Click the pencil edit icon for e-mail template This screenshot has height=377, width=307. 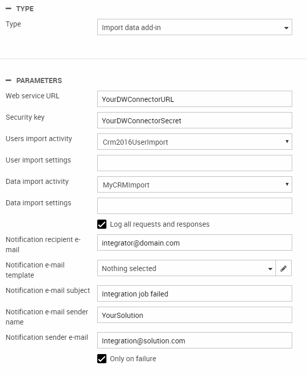pos(284,268)
